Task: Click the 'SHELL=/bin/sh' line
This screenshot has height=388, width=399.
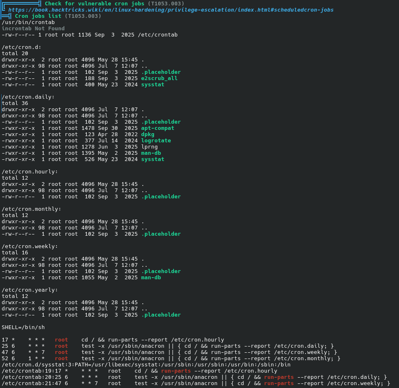Action: [23, 327]
